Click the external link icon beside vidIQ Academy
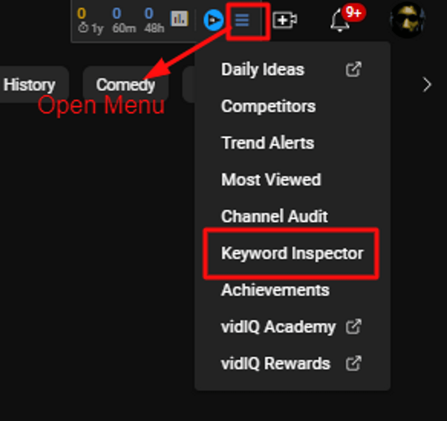This screenshot has width=447, height=421. (353, 326)
